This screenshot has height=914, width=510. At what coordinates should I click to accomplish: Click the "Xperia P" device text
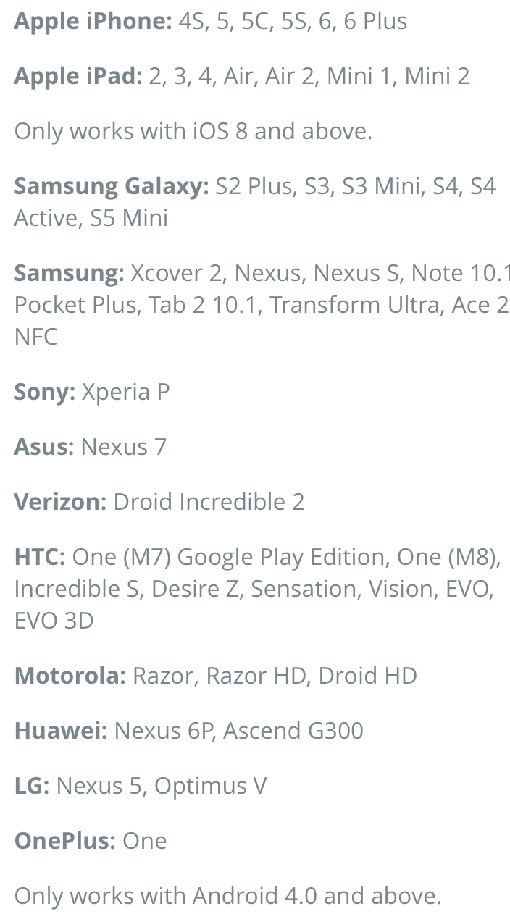coord(125,392)
